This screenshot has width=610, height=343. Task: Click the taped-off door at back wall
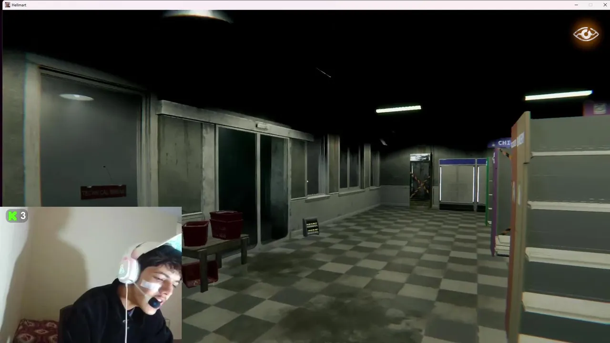click(x=420, y=180)
